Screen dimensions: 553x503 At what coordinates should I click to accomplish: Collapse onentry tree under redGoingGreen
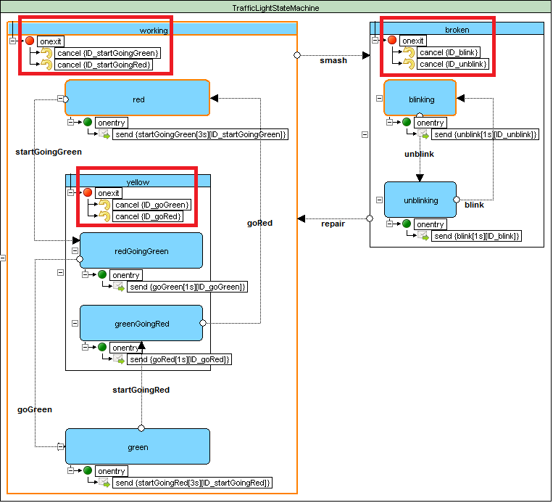[x=86, y=275]
